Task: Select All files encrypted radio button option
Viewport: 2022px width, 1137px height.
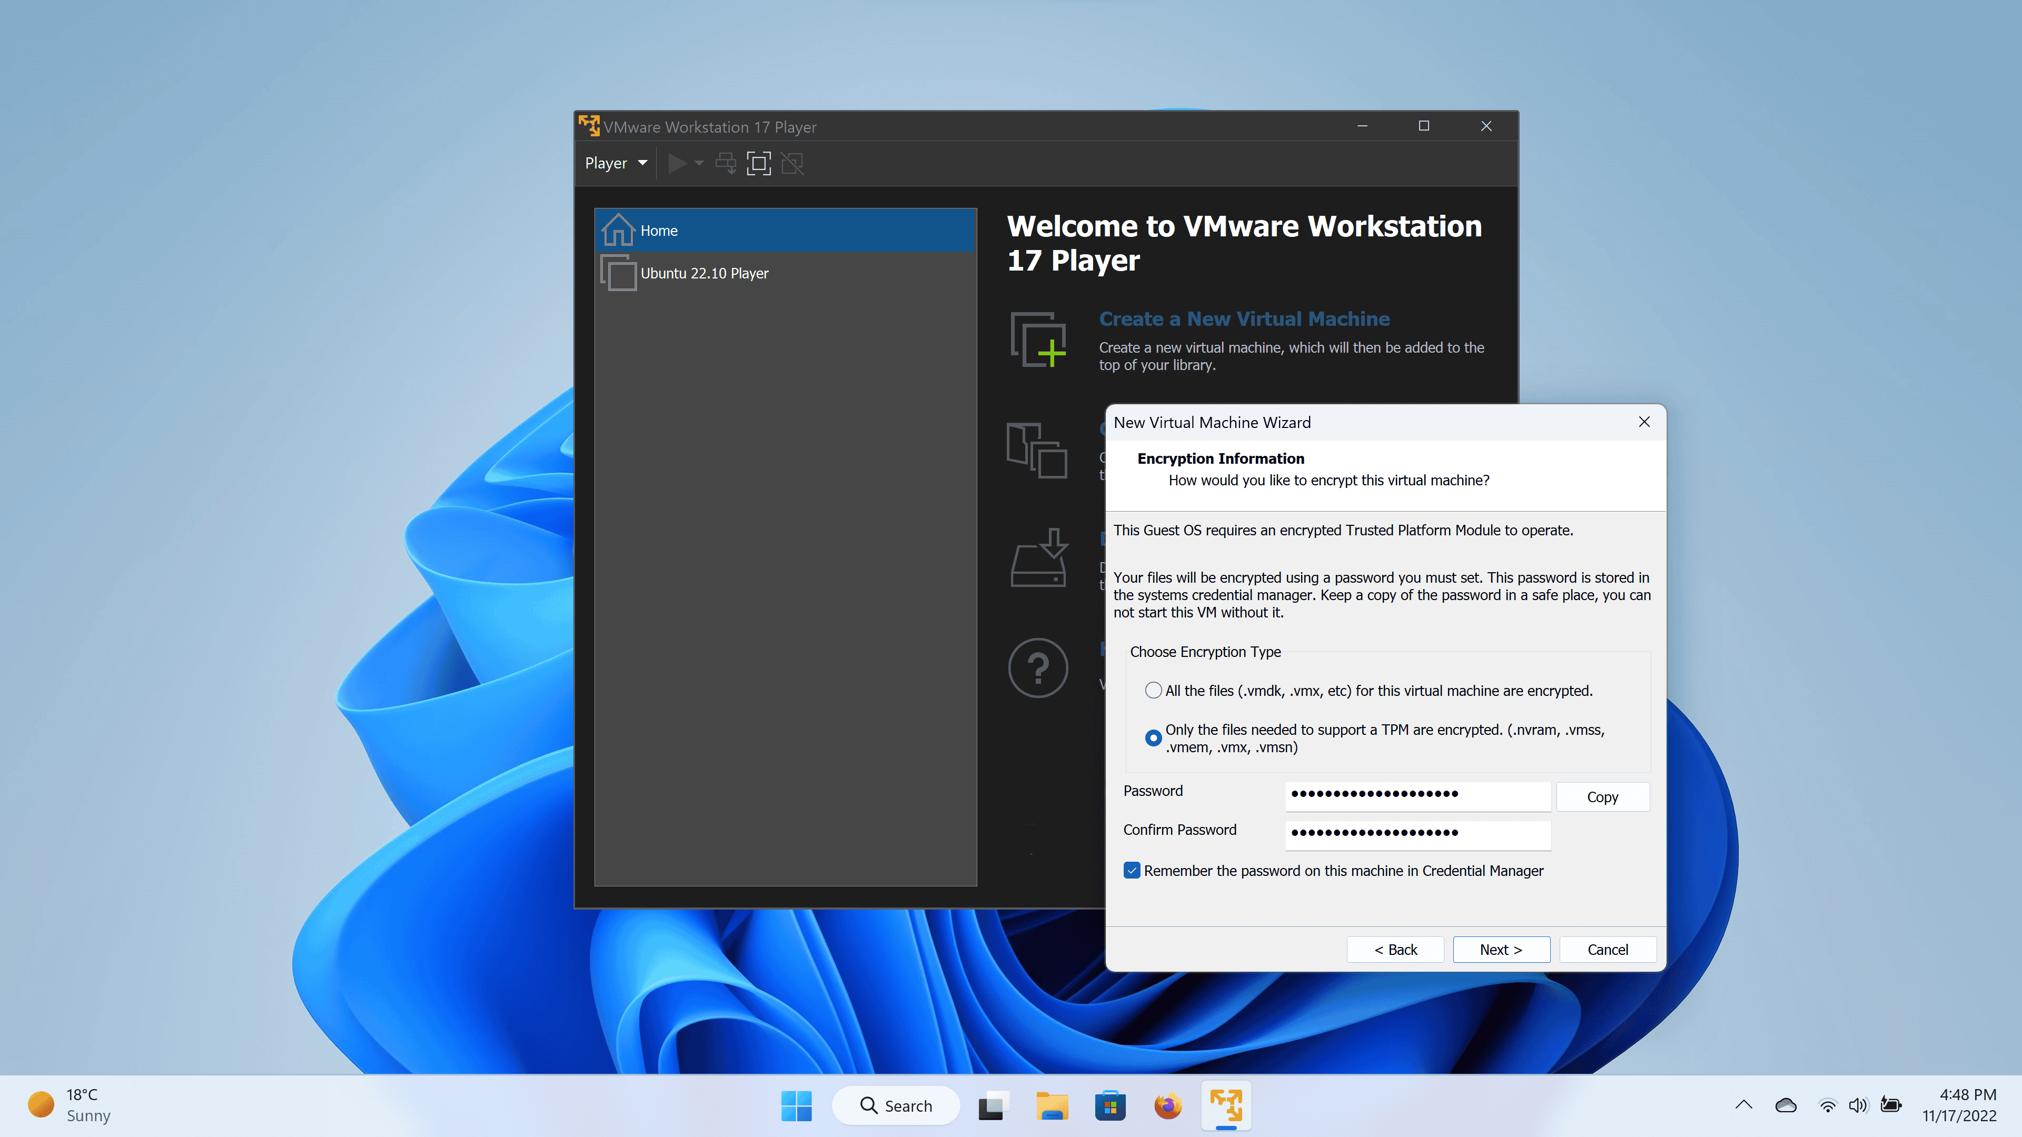Action: click(x=1153, y=690)
